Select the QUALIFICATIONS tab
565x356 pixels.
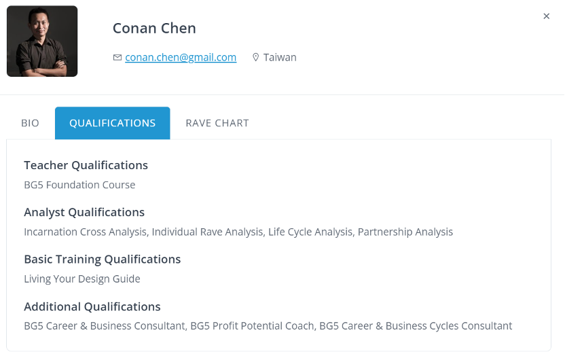(113, 123)
